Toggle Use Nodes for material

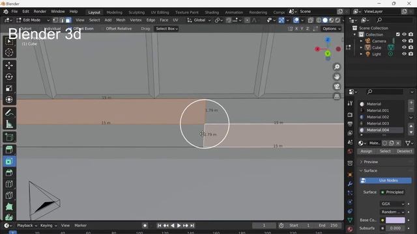click(x=386, y=181)
